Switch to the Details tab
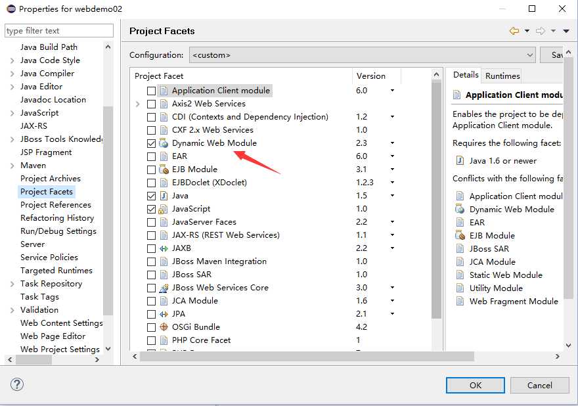This screenshot has height=406, width=578. 466,75
